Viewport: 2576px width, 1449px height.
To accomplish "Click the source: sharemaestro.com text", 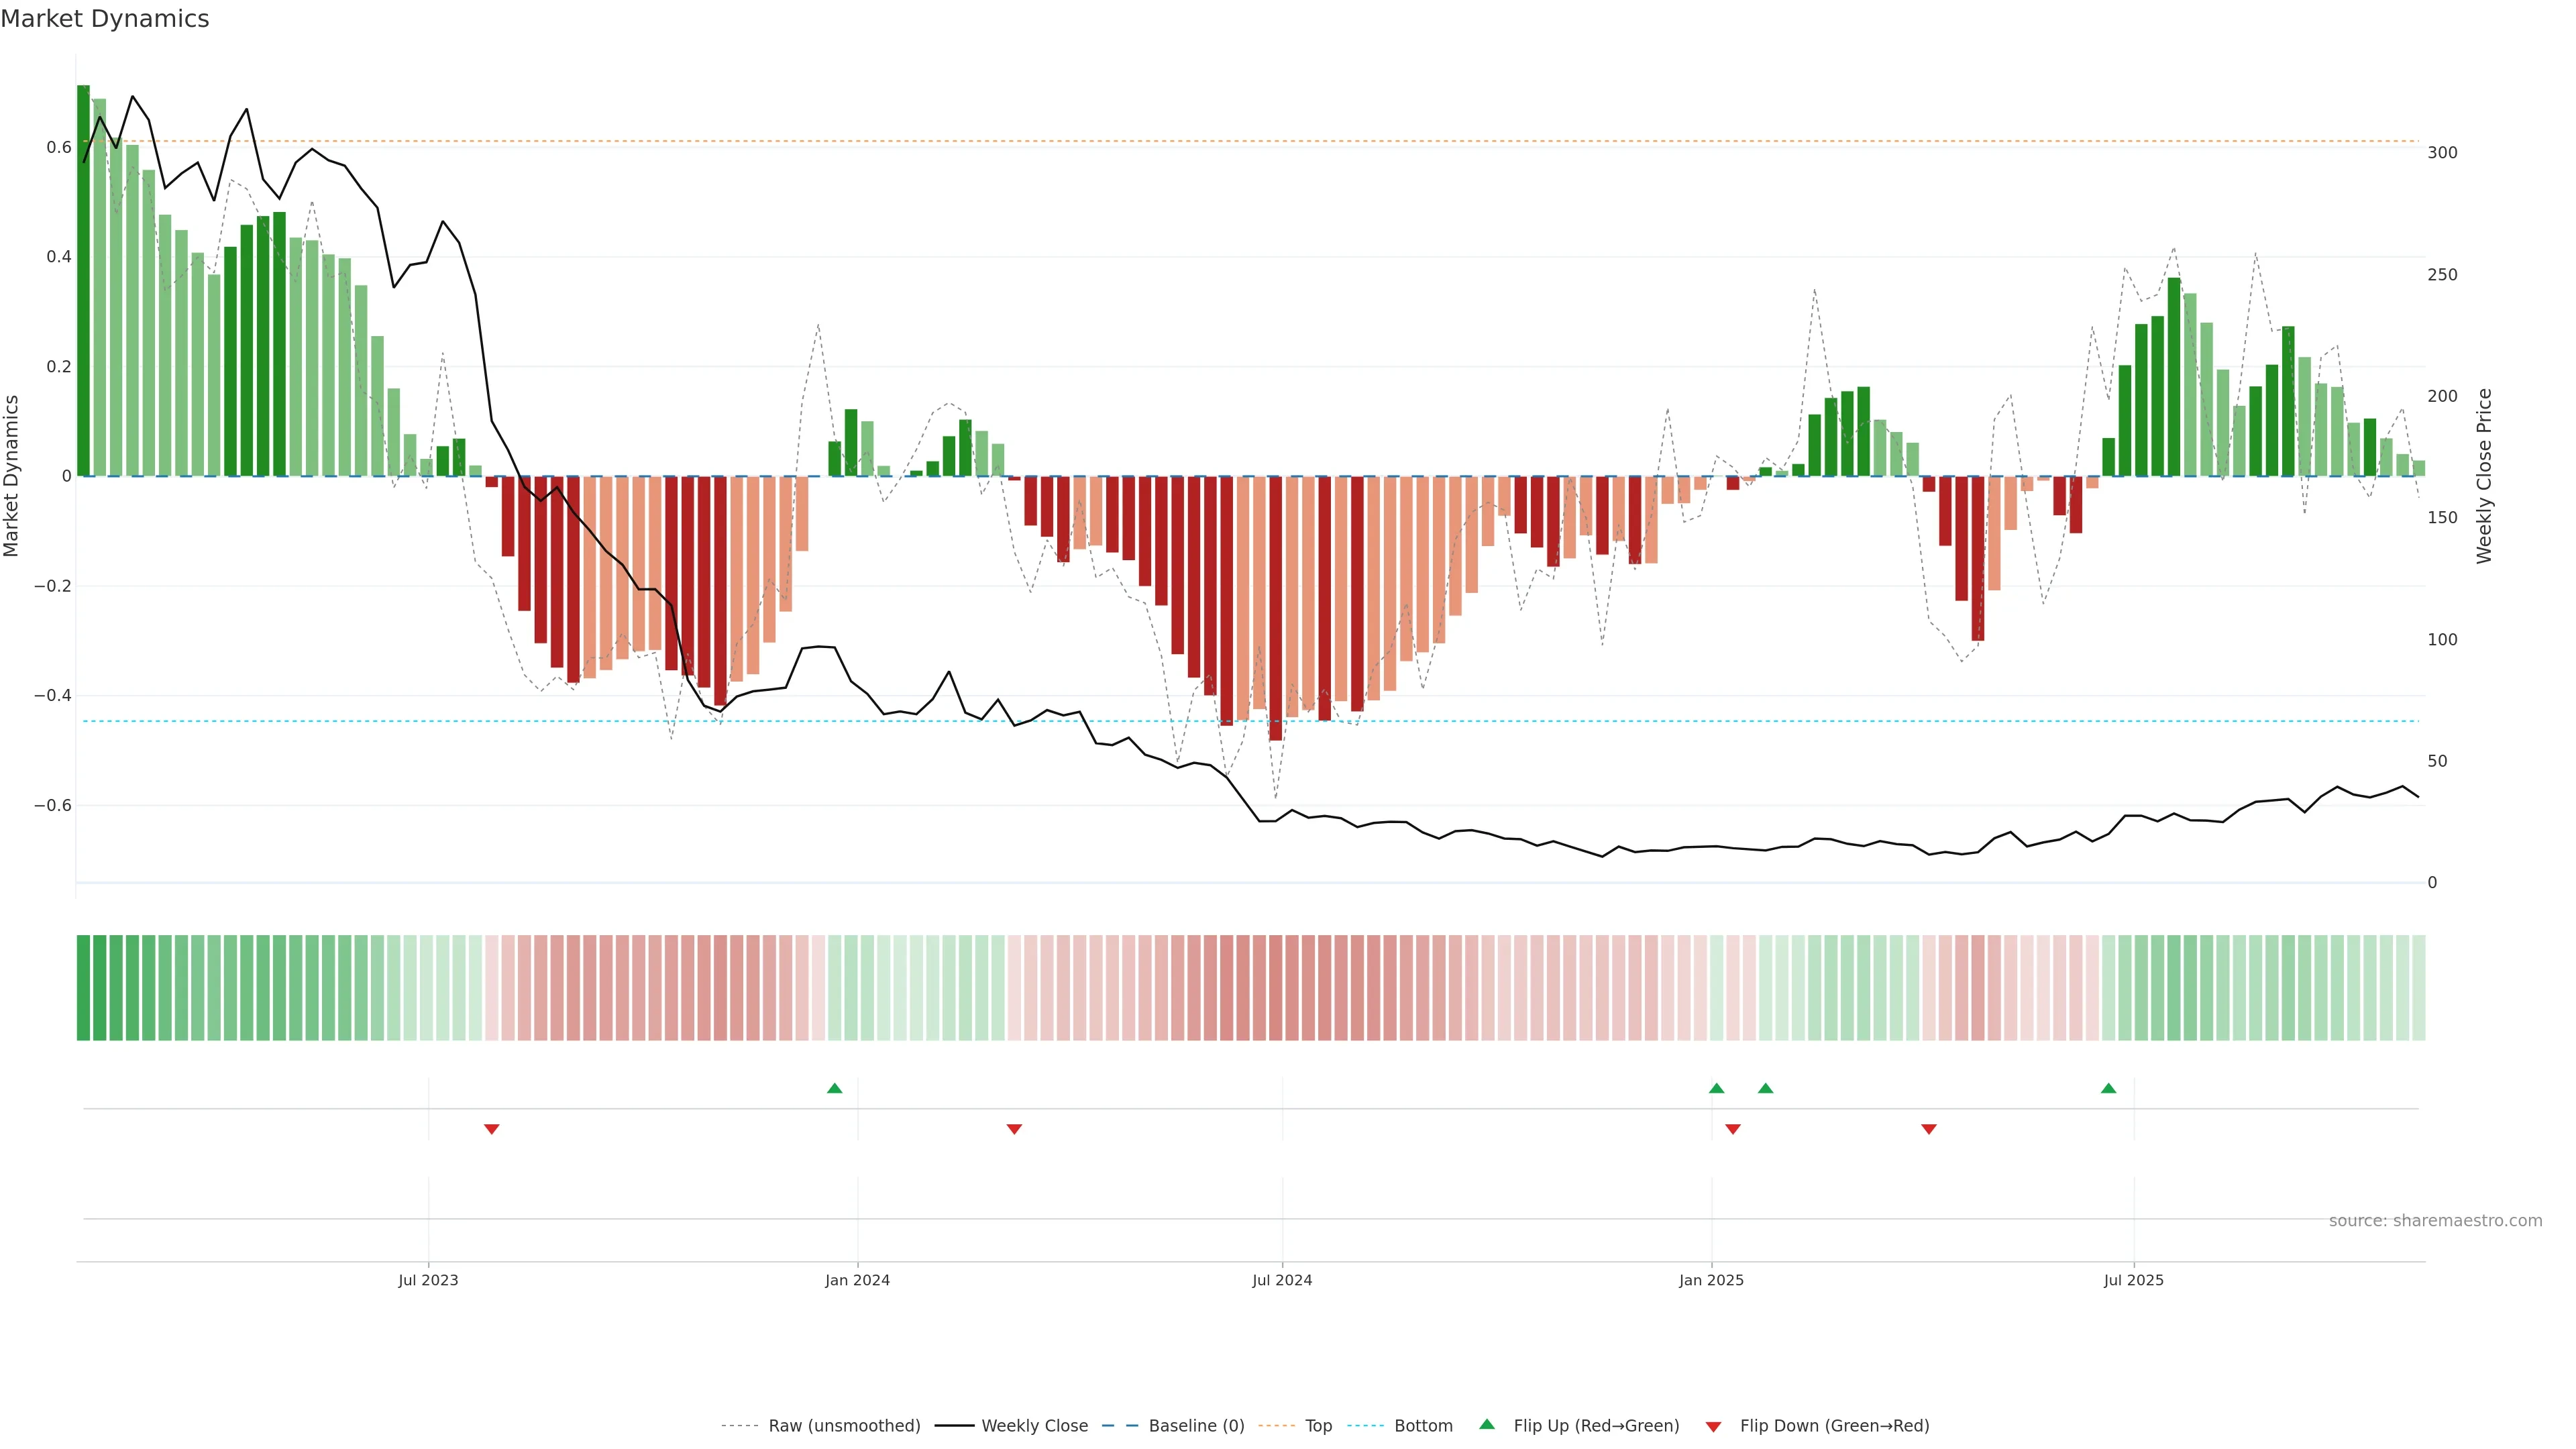I will coord(2435,1221).
